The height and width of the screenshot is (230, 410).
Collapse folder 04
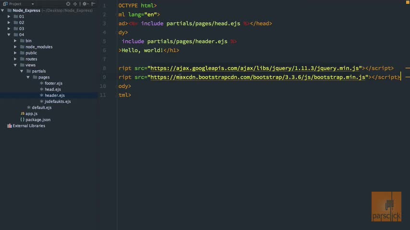(9, 34)
